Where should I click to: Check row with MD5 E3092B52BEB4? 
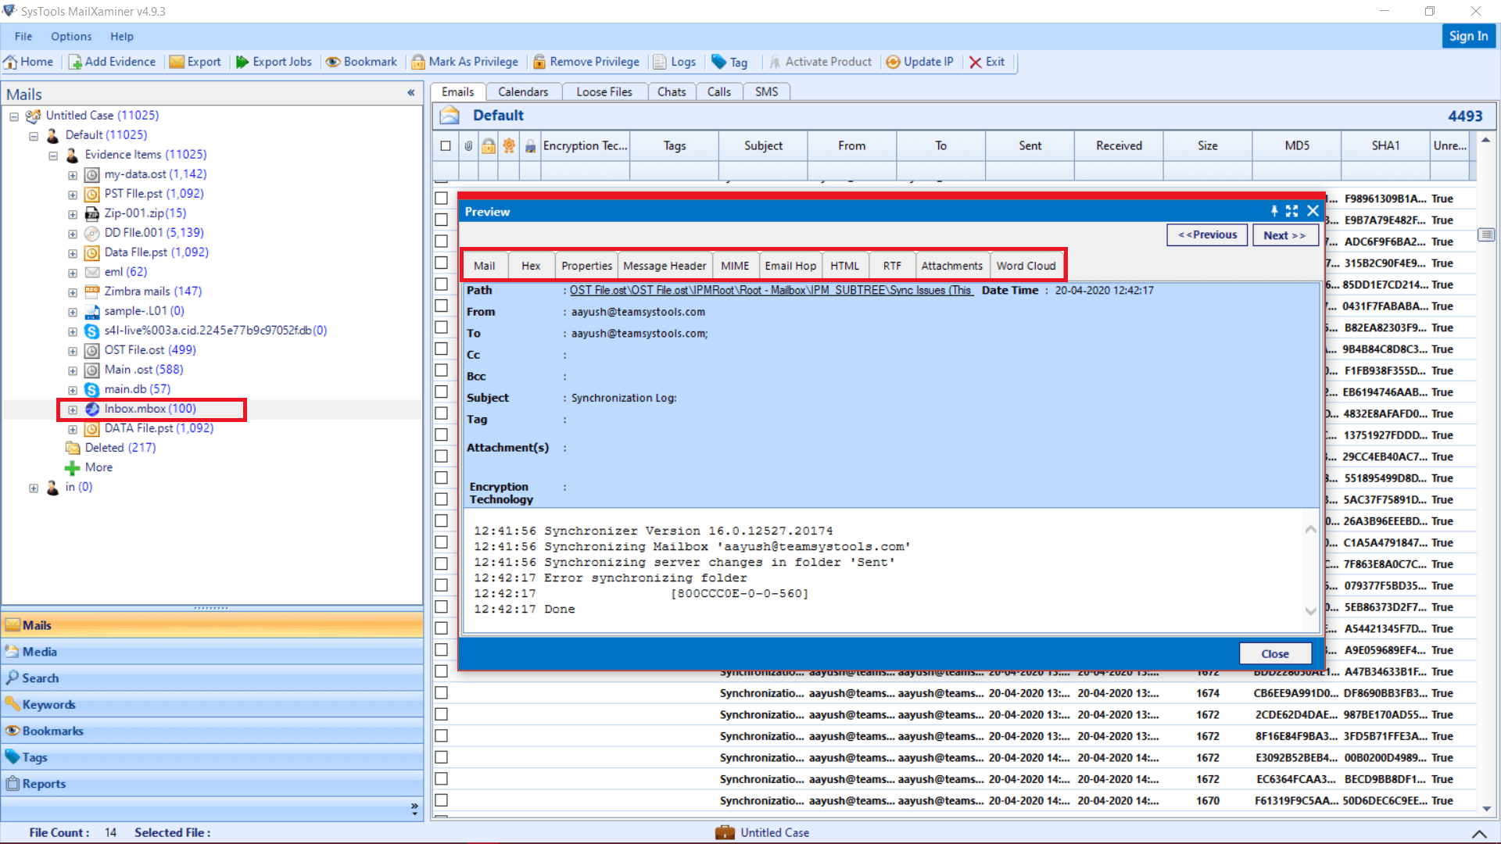coord(442,757)
